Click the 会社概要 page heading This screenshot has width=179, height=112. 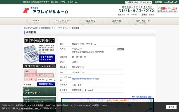31,32
